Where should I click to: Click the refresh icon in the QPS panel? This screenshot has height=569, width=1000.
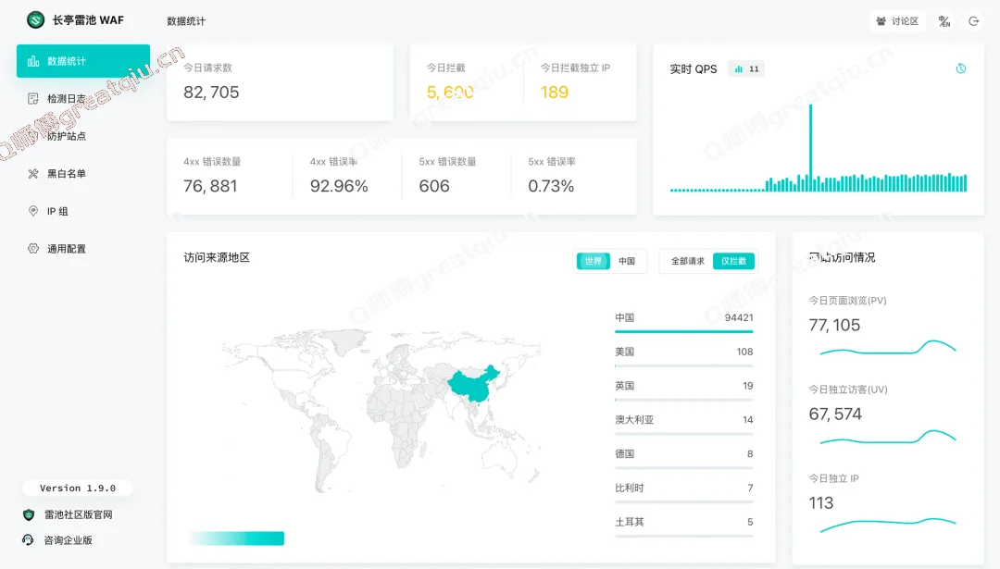(x=961, y=68)
